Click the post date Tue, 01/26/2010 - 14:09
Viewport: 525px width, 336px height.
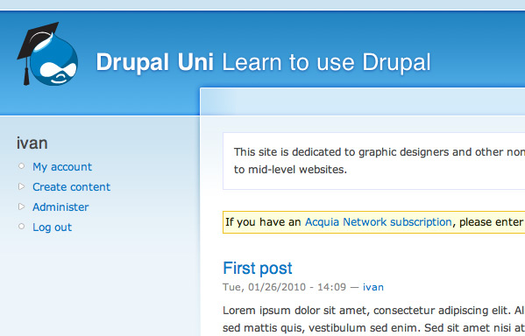coord(284,287)
